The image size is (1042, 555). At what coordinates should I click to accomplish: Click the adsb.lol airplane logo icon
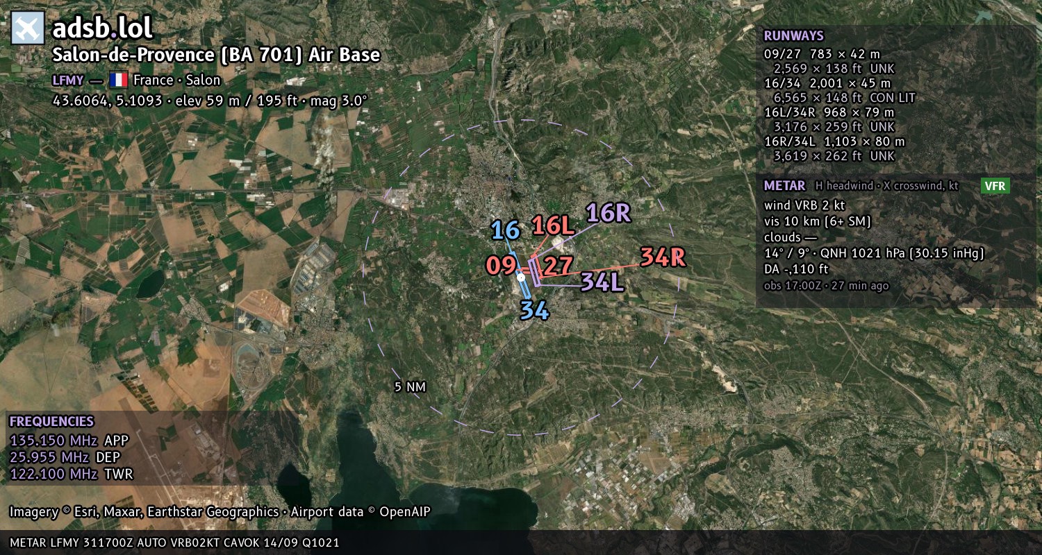(x=28, y=28)
